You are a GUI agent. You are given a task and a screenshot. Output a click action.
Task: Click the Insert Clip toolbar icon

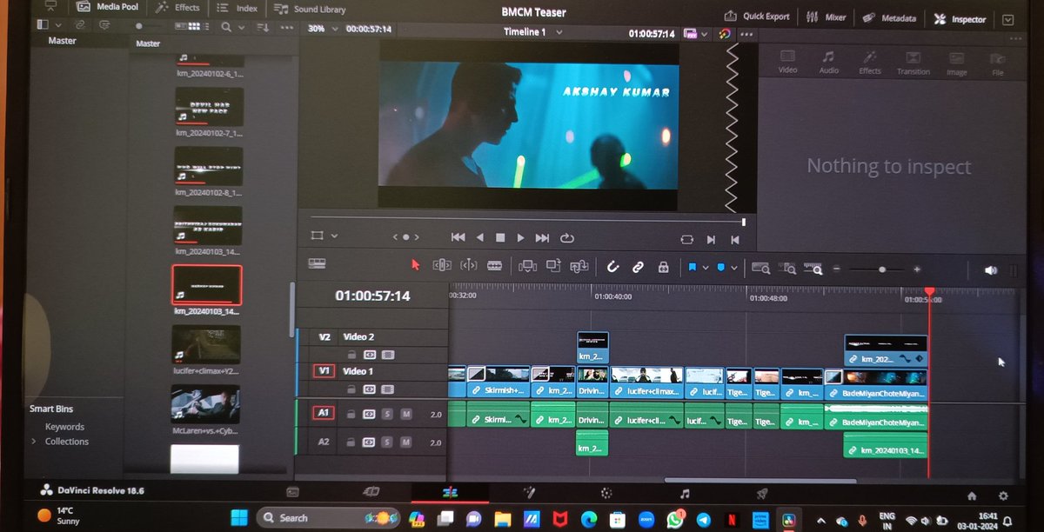point(527,267)
